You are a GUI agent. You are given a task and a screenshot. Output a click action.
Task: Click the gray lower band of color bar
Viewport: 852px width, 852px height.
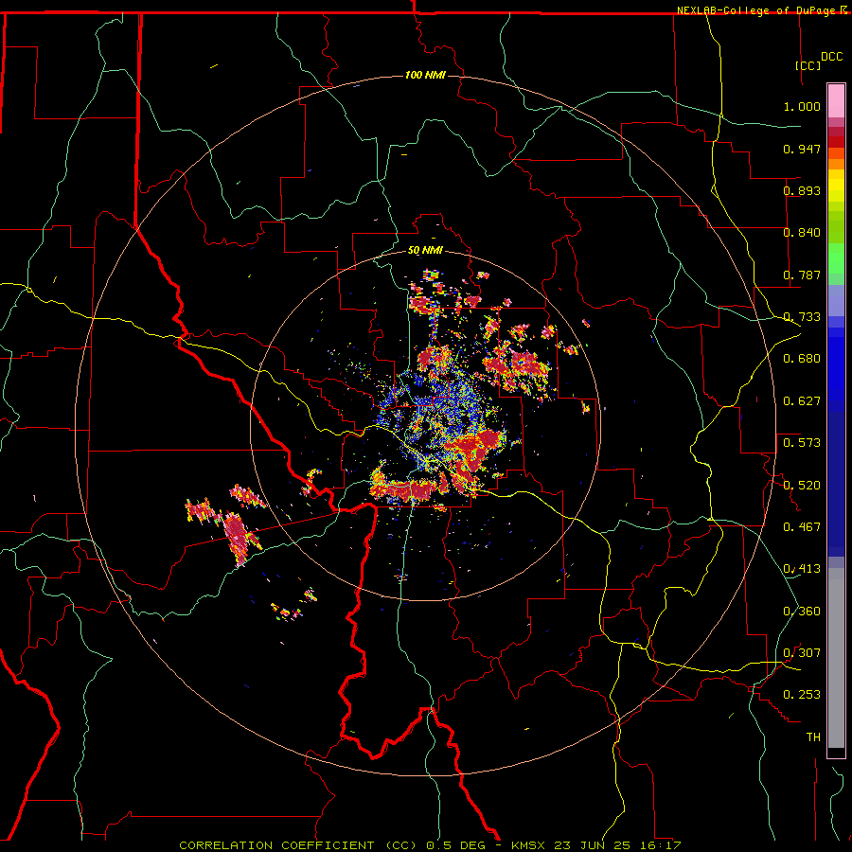pos(836,658)
